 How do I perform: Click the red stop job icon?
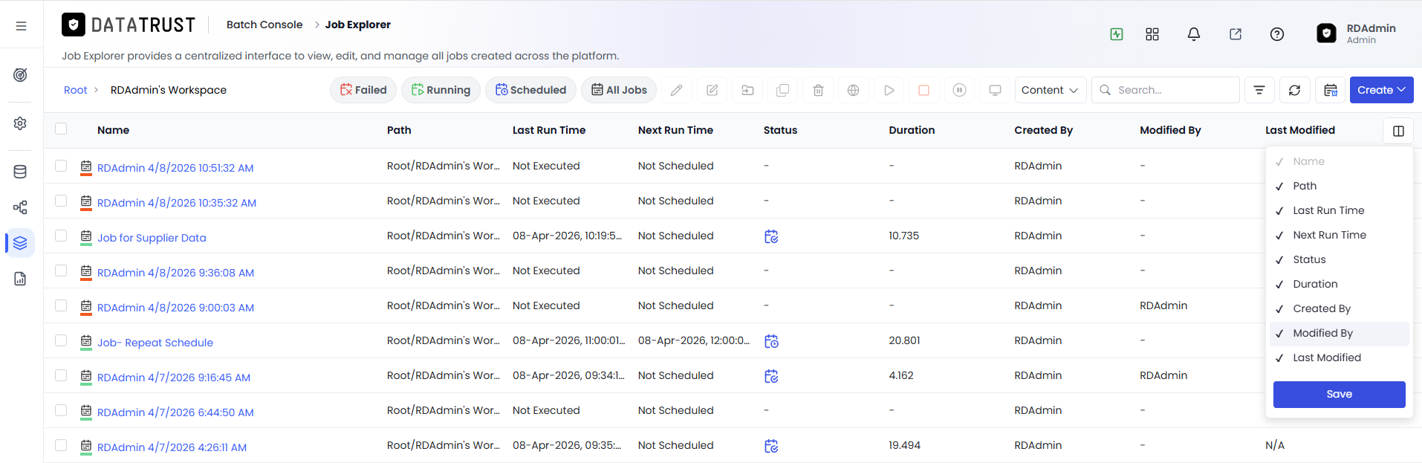(924, 90)
